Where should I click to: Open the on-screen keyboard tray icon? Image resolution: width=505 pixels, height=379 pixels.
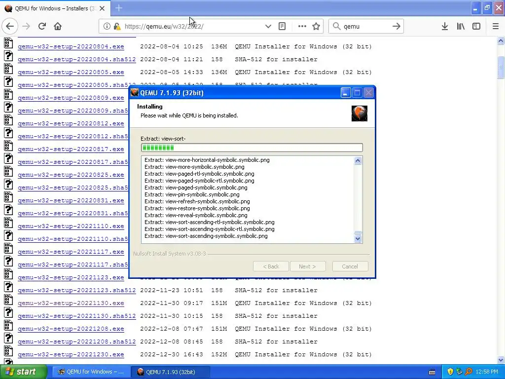432,372
